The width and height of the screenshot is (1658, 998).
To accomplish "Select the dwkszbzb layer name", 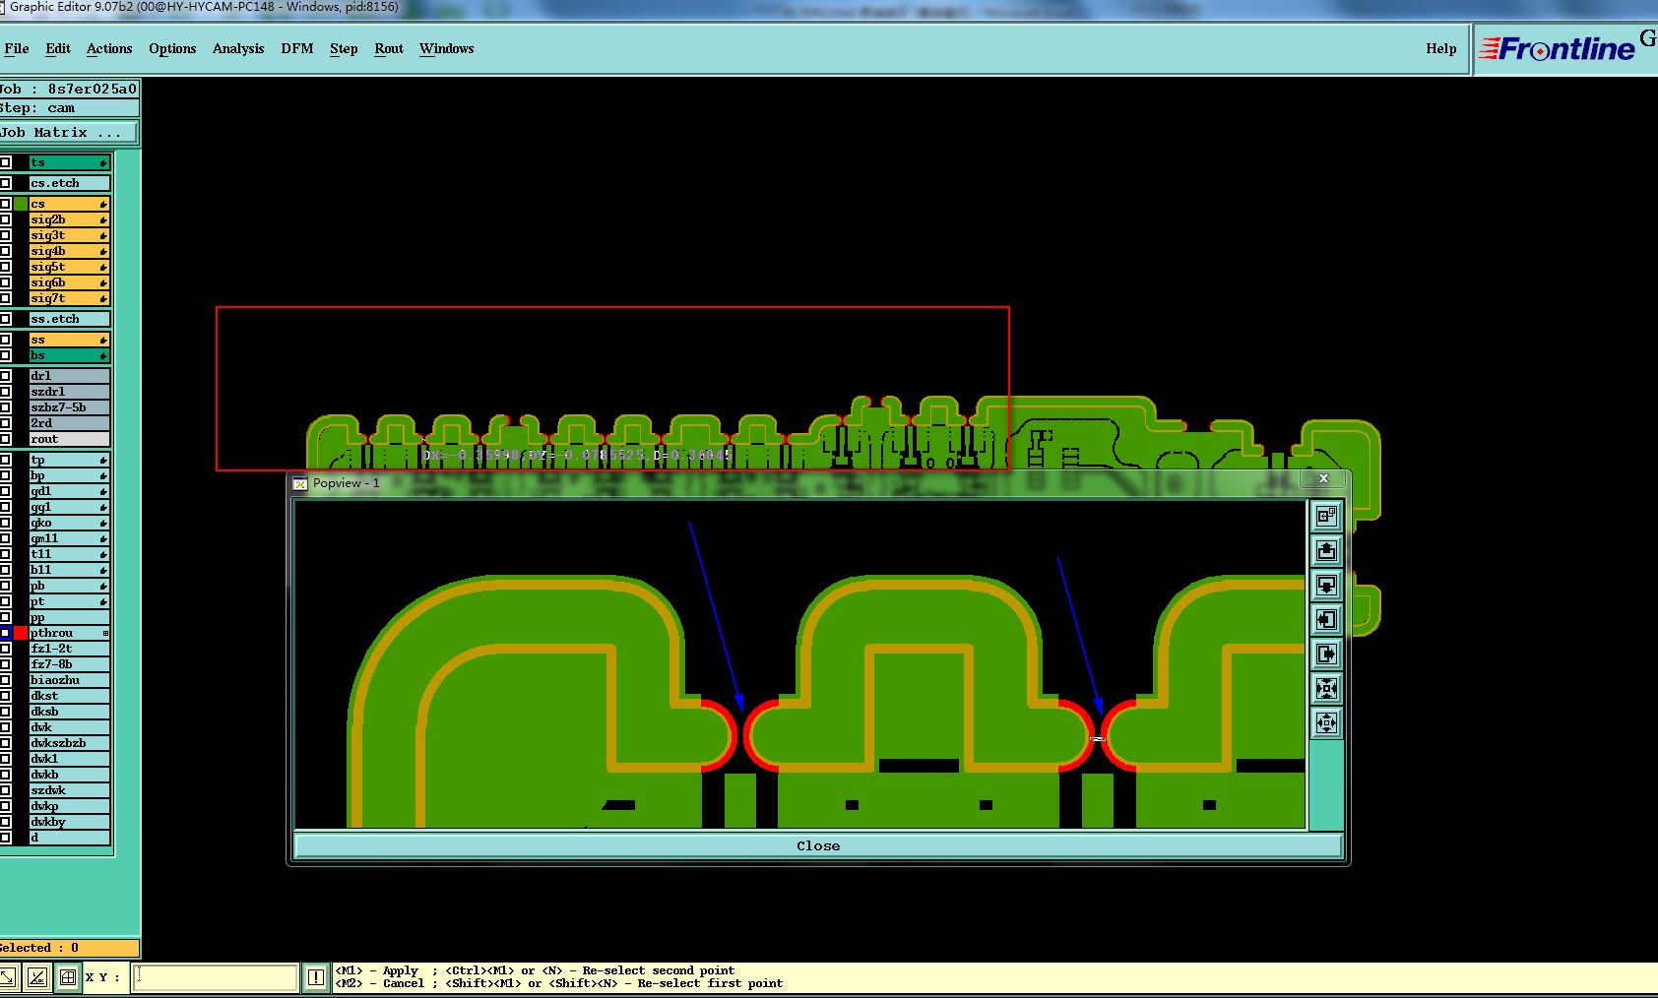I will point(69,743).
